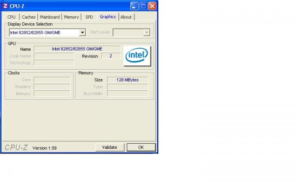Click the CPU-Z icon in the title bar
The image size is (298, 186).
5,6
